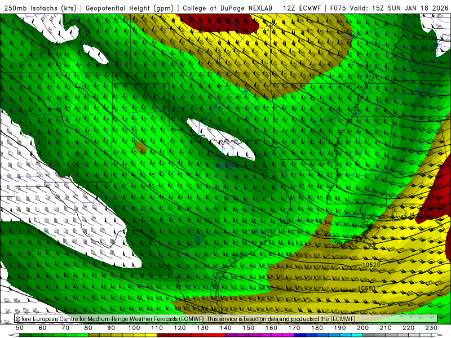Click the 220 value on the color scale

point(408,328)
